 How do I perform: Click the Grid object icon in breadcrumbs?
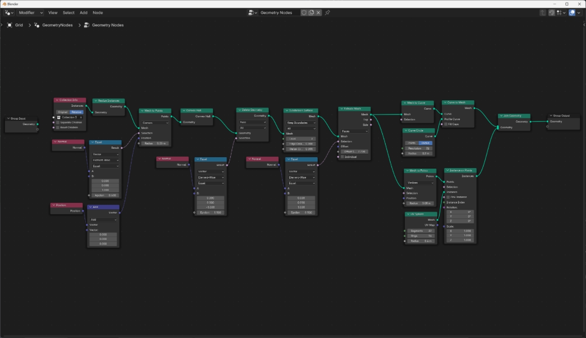click(x=10, y=25)
